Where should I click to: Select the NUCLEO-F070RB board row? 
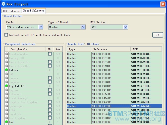pos(114,58)
